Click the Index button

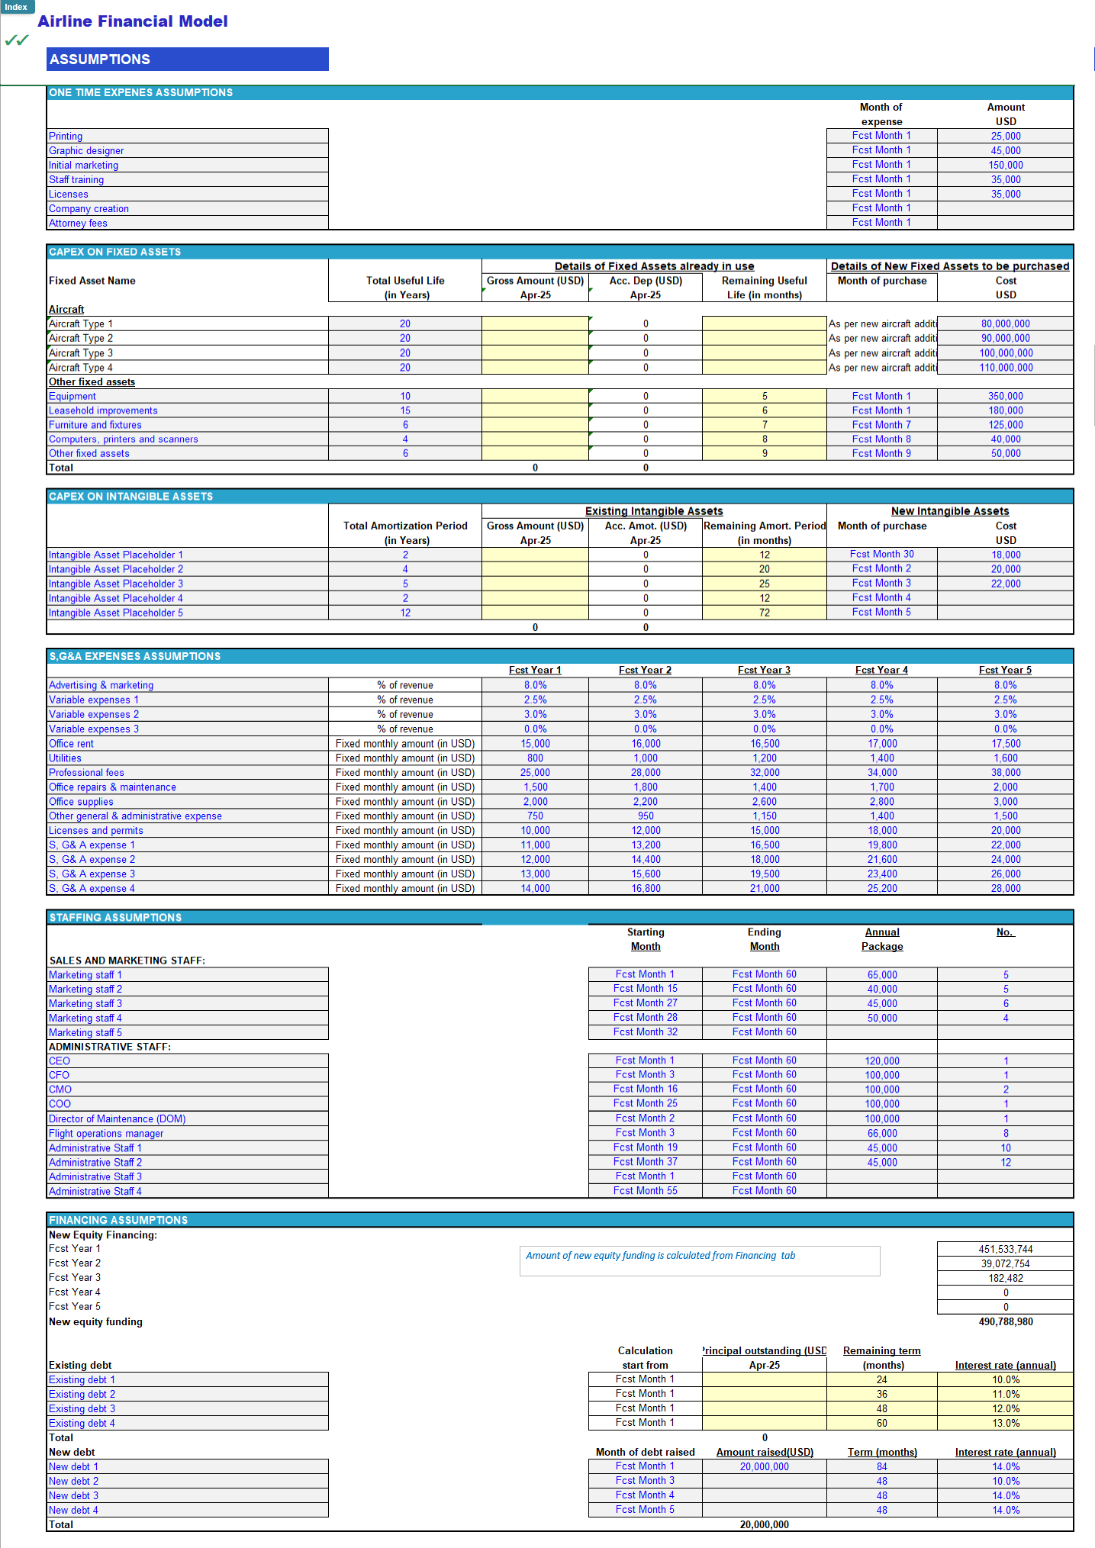[x=17, y=7]
